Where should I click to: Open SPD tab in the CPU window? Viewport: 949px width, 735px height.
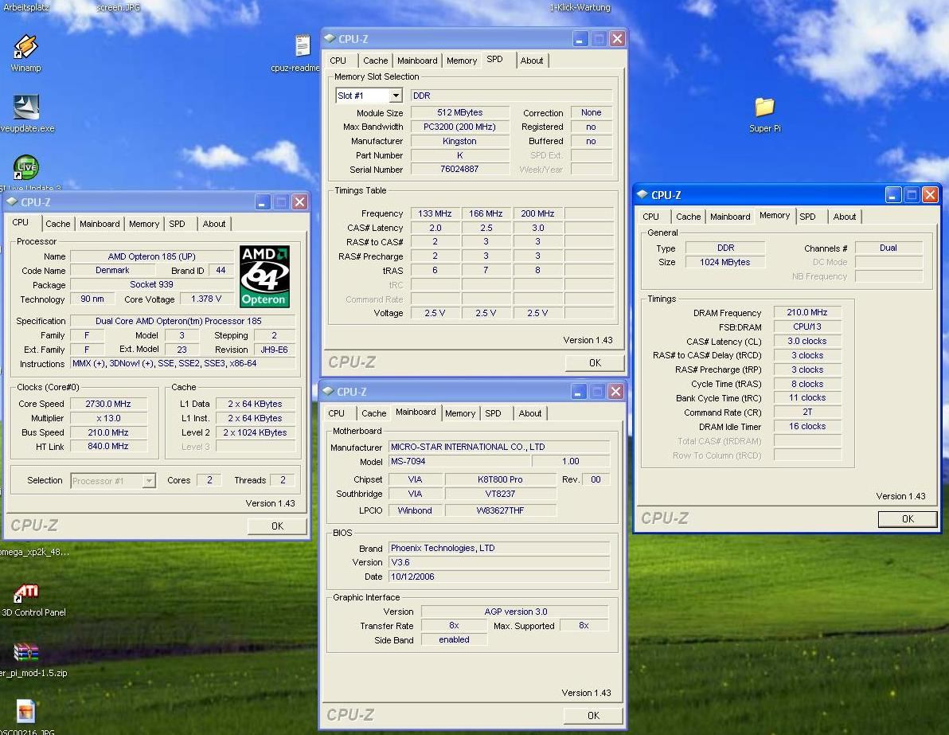(x=177, y=224)
